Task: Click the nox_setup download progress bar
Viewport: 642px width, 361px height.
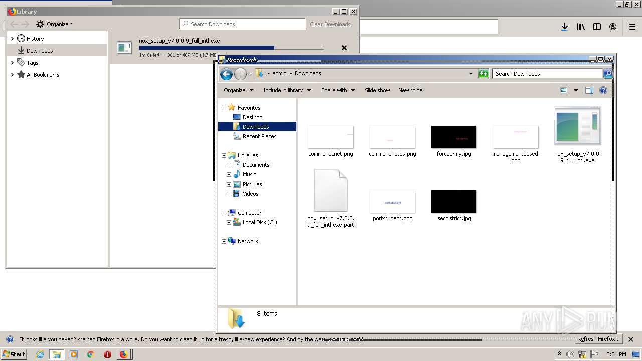Action: click(x=231, y=48)
